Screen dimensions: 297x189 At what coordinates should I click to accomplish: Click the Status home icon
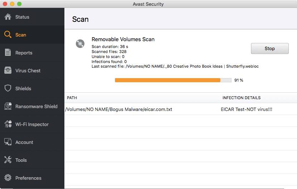8,17
